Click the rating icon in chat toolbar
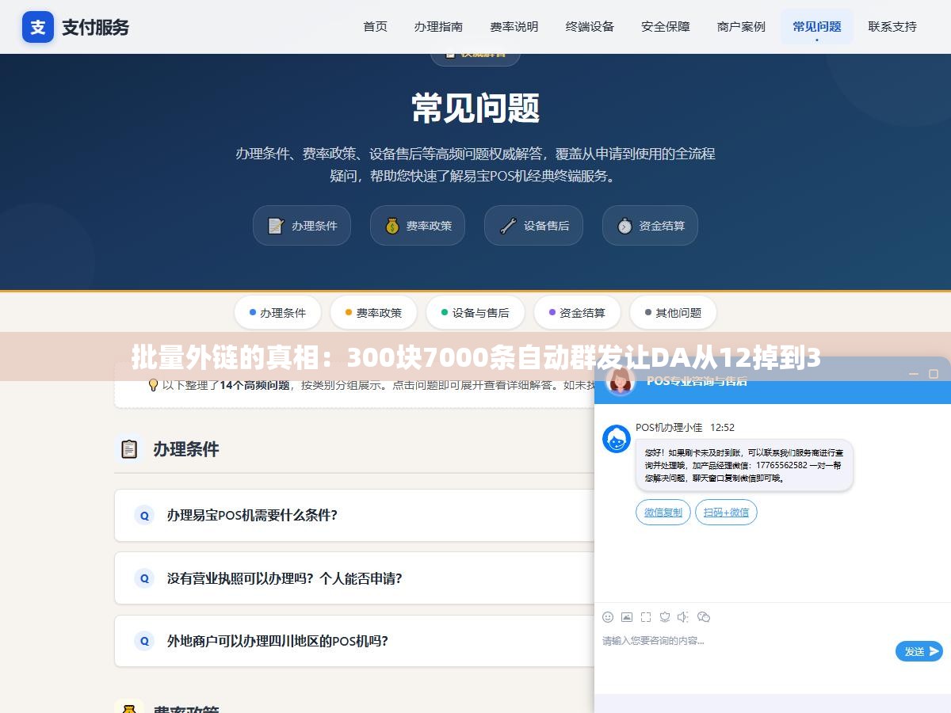Image resolution: width=951 pixels, height=713 pixels. click(x=665, y=617)
